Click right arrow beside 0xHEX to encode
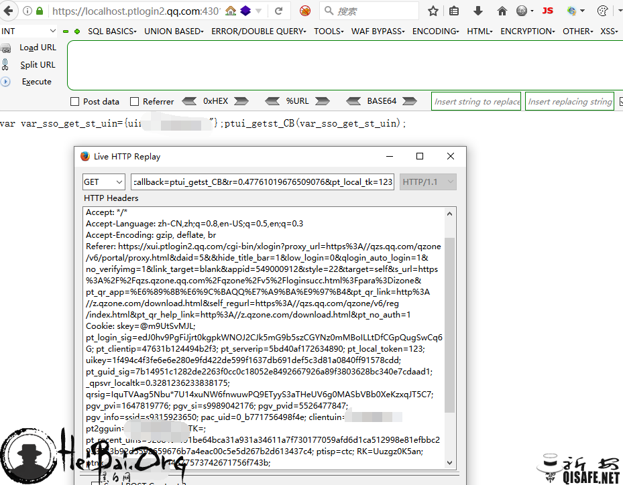 pyautogui.click(x=241, y=102)
